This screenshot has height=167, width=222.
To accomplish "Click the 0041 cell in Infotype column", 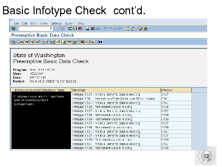I will (176, 99).
